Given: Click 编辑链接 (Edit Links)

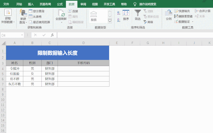Looking at the screenshot, I should click(x=76, y=22).
